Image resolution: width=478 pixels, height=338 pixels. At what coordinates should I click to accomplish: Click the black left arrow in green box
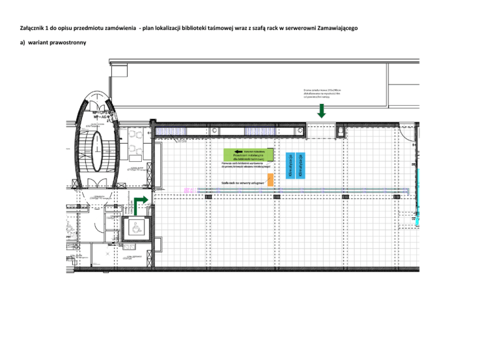(x=238, y=151)
